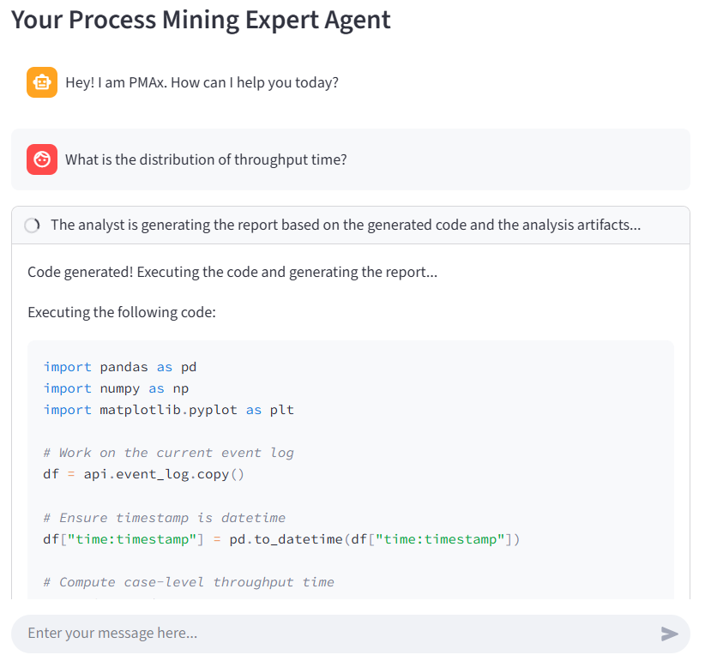
Task: Click the PMAx robot avatar icon
Action: click(42, 82)
